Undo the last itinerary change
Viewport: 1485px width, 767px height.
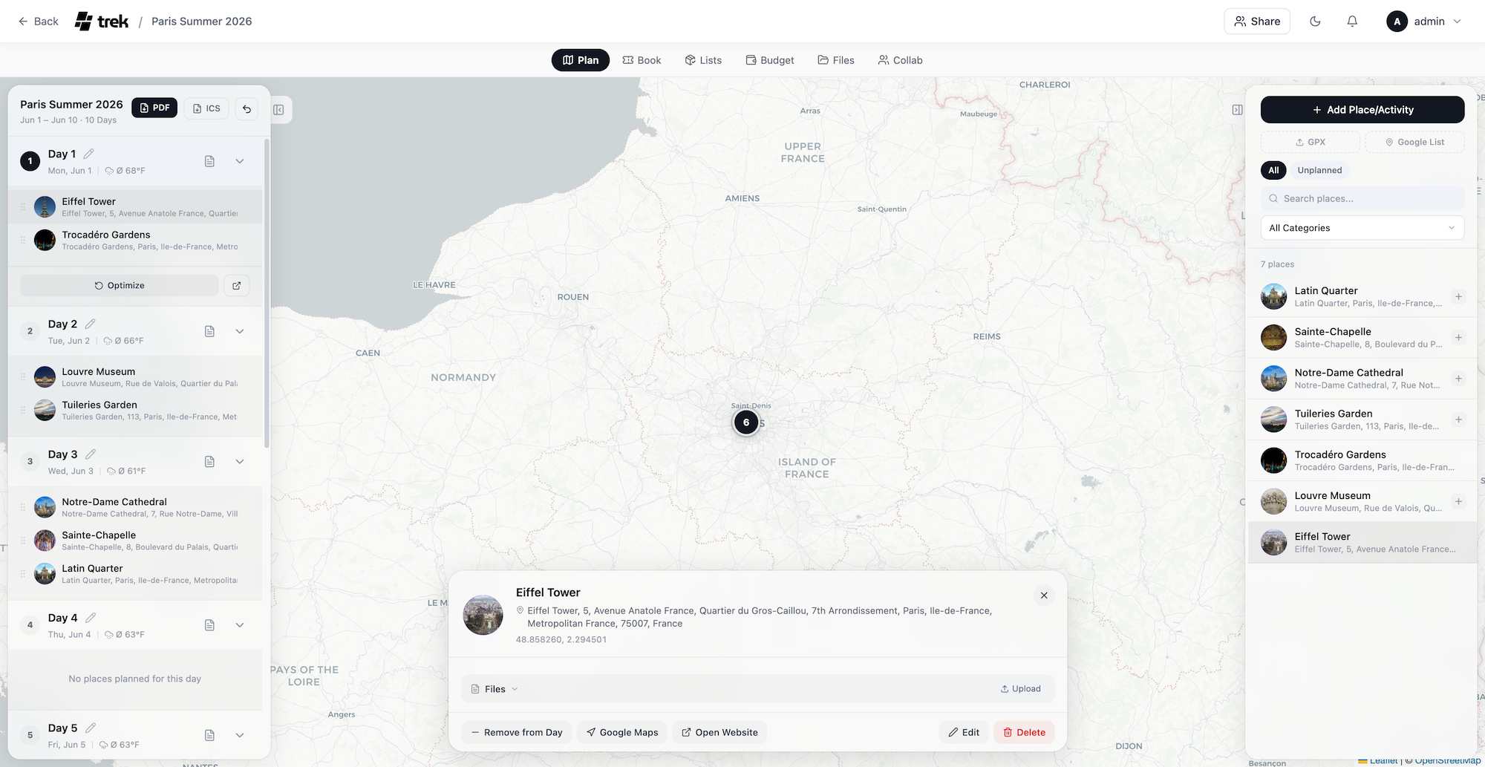(x=247, y=108)
